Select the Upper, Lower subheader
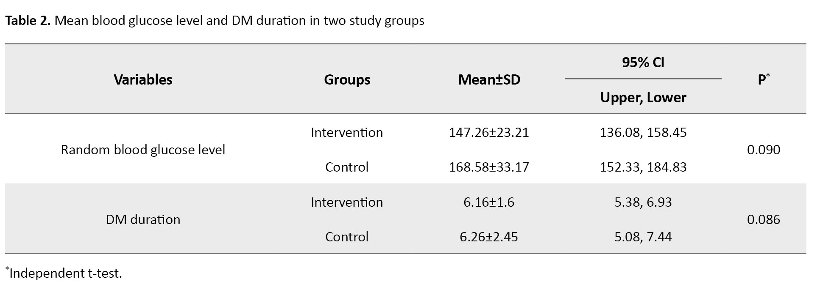 point(643,98)
